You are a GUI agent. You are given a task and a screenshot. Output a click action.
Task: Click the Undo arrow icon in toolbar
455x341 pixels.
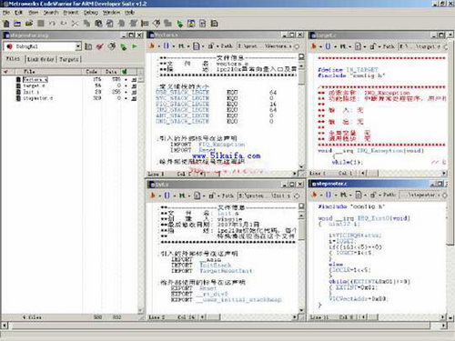pyautogui.click(x=52, y=24)
